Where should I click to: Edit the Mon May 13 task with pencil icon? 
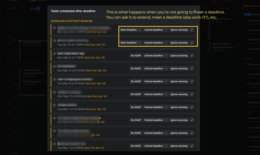coord(192,94)
